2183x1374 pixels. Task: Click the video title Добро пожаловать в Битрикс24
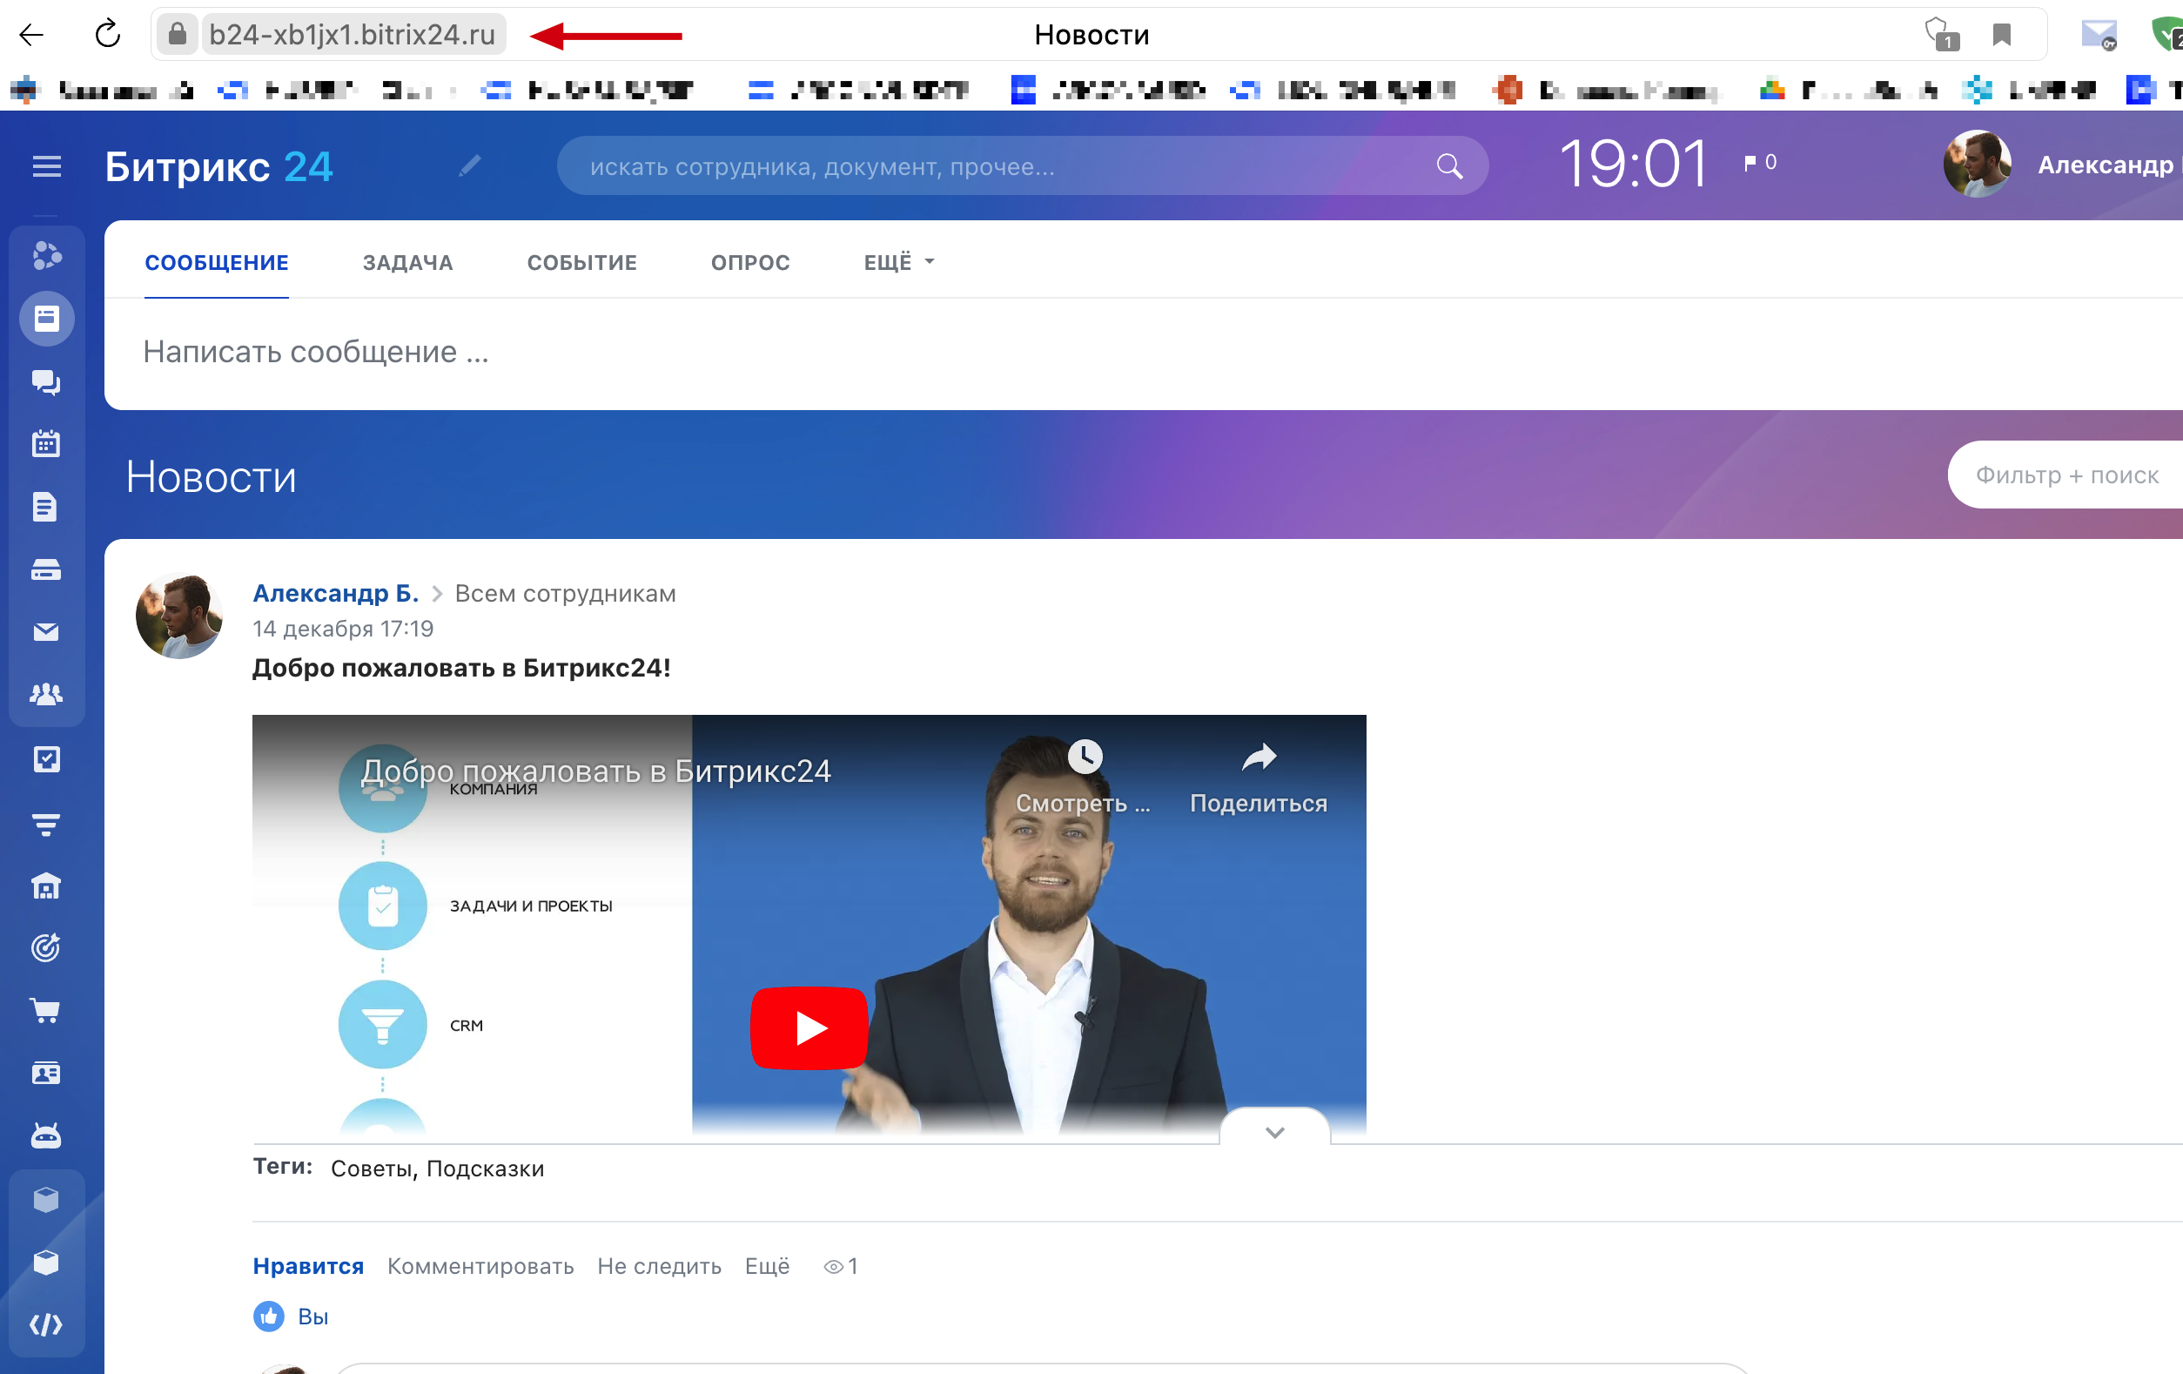595,771
